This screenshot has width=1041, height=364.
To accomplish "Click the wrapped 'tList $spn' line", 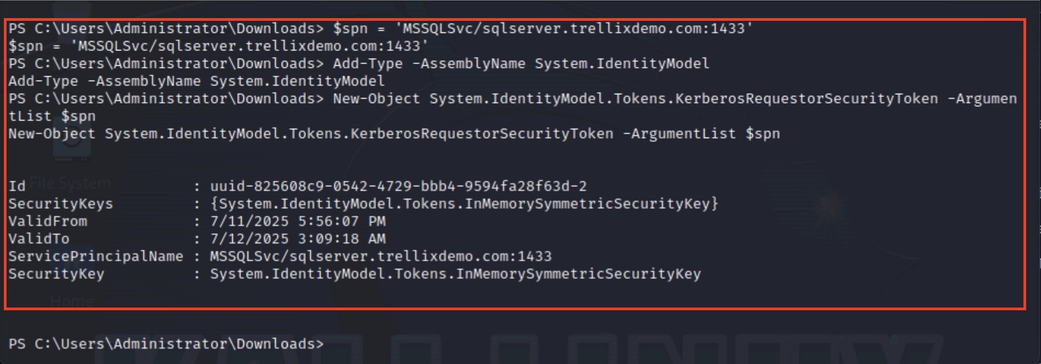I will [52, 116].
